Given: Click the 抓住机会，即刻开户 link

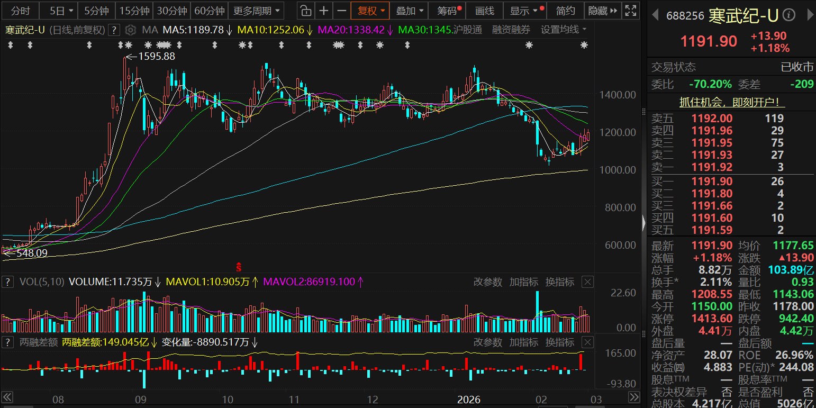Looking at the screenshot, I should (732, 103).
